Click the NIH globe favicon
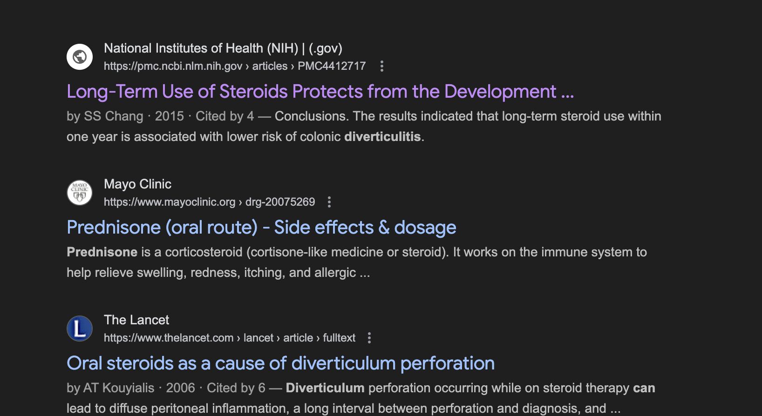Image resolution: width=762 pixels, height=416 pixels. pyautogui.click(x=80, y=57)
